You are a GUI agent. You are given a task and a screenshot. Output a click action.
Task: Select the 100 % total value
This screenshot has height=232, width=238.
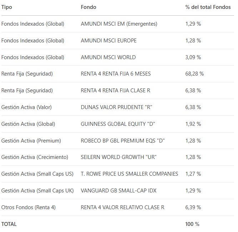point(192,224)
